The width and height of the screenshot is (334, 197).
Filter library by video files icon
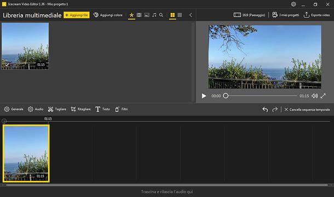(x=139, y=15)
